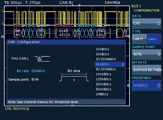Click the B1 bus label at left edge
The height and width of the screenshot is (120, 163).
pyautogui.click(x=3, y=37)
